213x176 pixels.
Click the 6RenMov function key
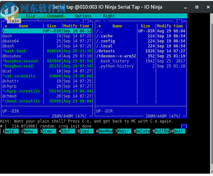point(104,131)
